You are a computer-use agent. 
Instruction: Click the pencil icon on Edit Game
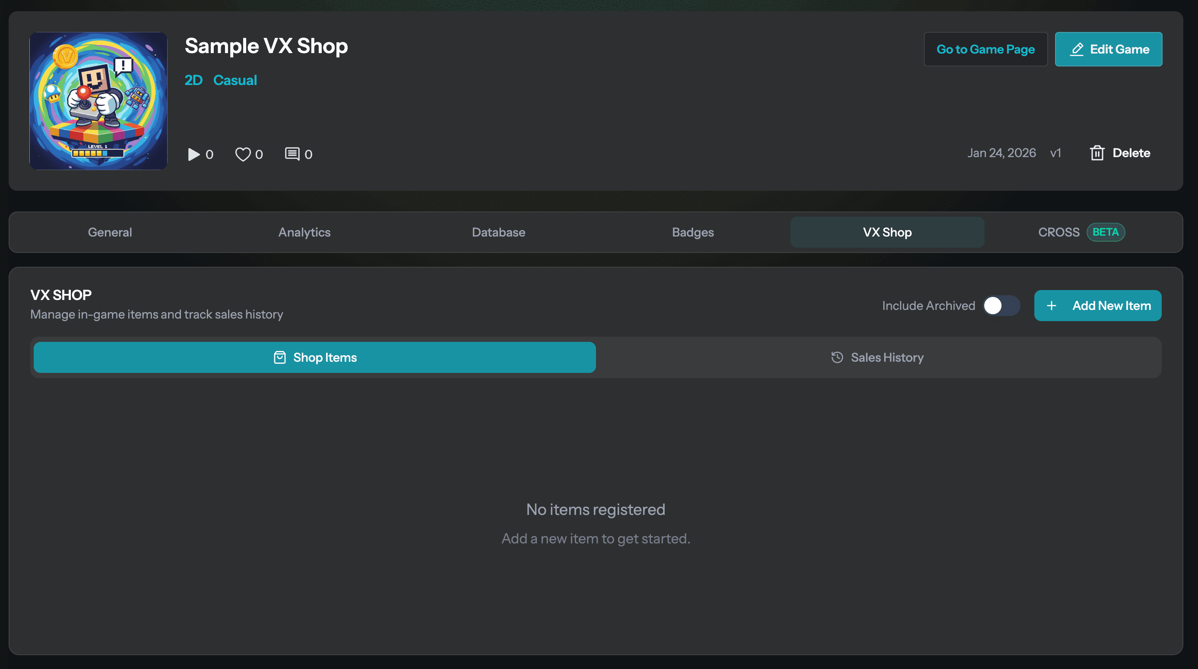(x=1078, y=49)
